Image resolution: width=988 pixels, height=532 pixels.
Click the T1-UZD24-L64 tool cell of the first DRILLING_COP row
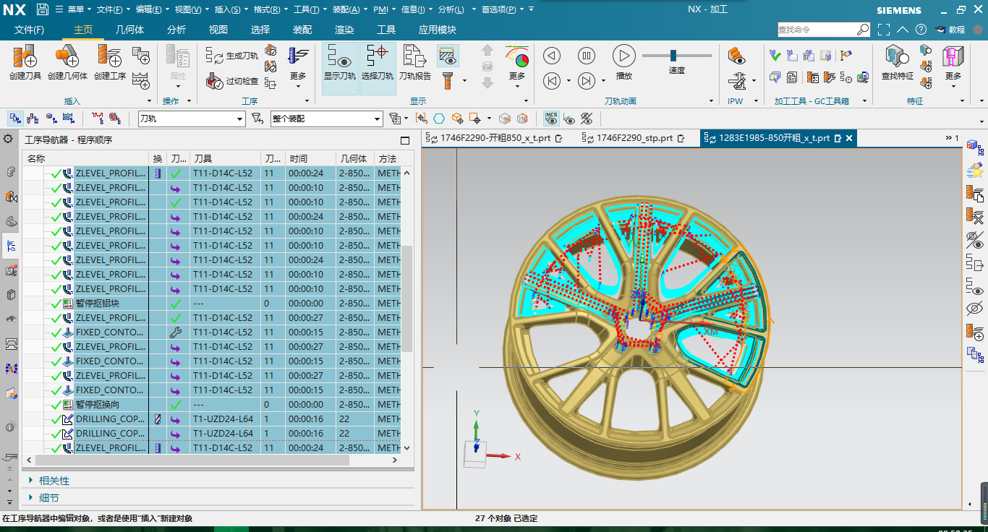tap(226, 419)
